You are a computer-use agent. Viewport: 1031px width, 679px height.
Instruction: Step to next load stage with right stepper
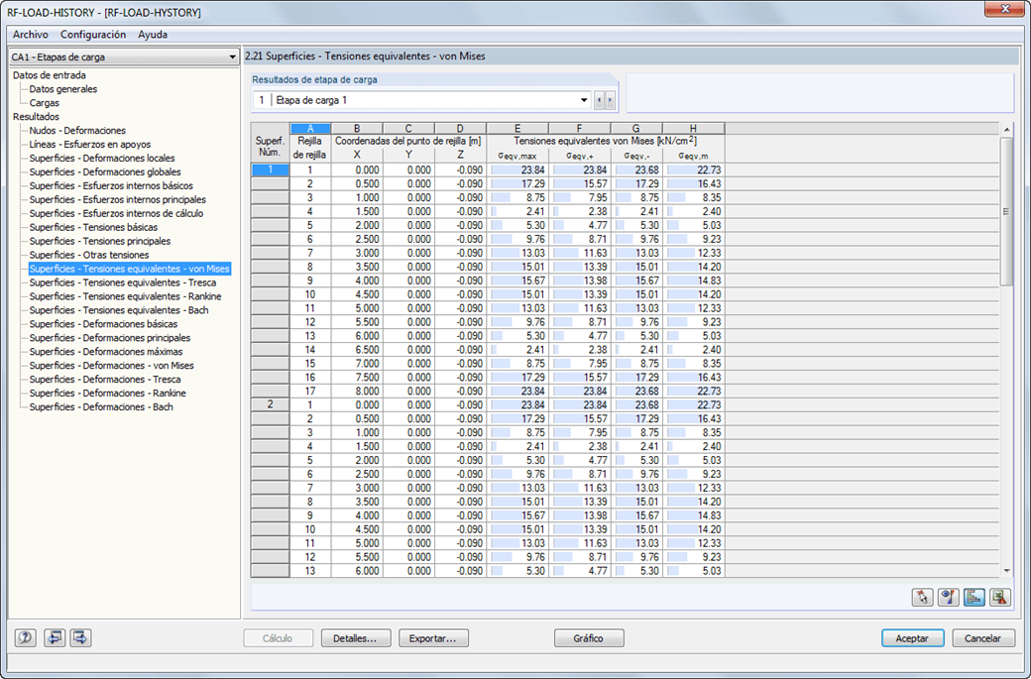[x=611, y=99]
